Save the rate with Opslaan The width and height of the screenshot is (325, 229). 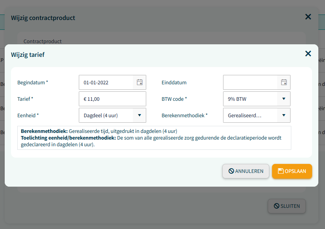[292, 171]
